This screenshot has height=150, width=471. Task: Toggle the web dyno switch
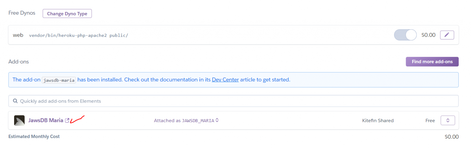click(x=405, y=35)
